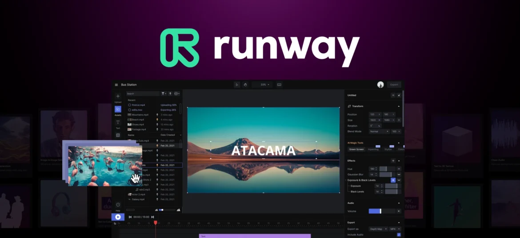Select the Inpainting magic tool
The width and height of the screenshot is (520, 238).
pyautogui.click(x=373, y=149)
